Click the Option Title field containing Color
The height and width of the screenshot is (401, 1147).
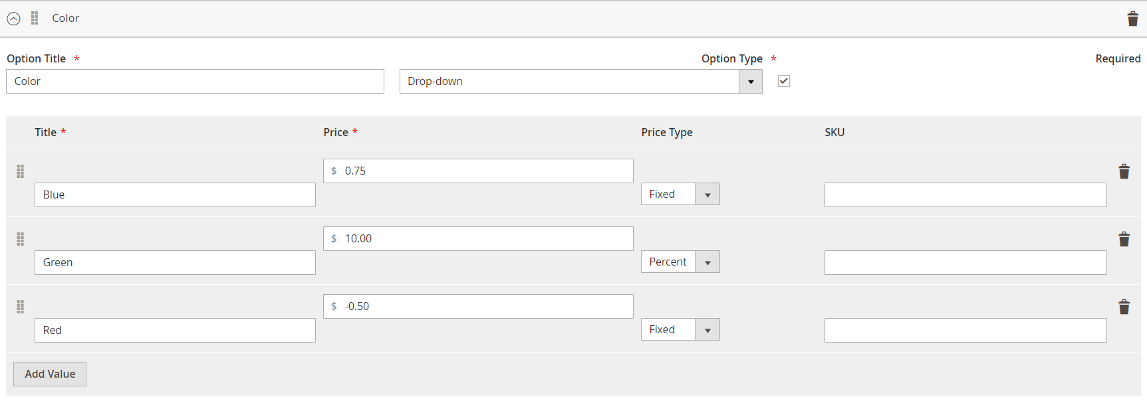(x=195, y=82)
